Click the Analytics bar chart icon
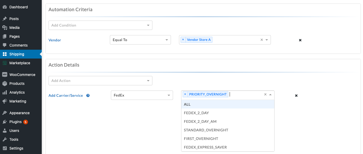 pyautogui.click(x=5, y=92)
